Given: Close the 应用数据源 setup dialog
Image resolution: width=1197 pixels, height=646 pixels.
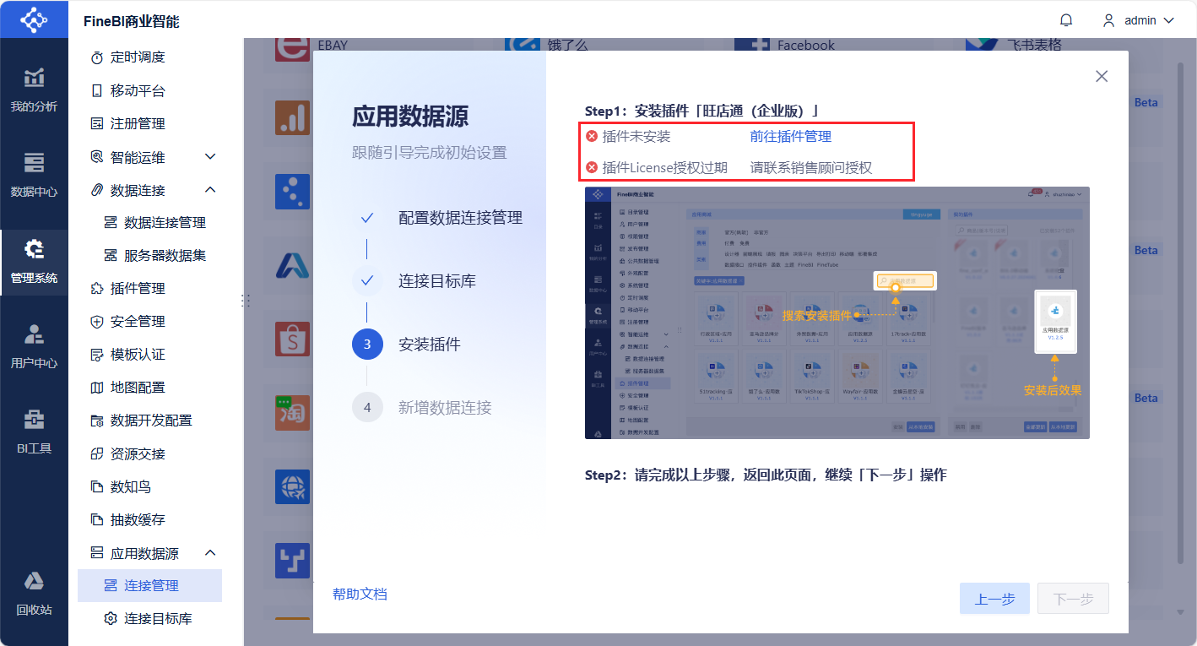Looking at the screenshot, I should [1102, 76].
